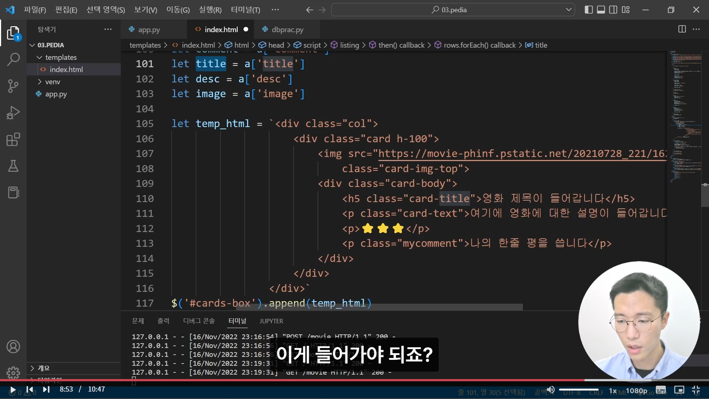Open the Manage gear icon
Screen dimensions: 709x399
(x=13, y=372)
